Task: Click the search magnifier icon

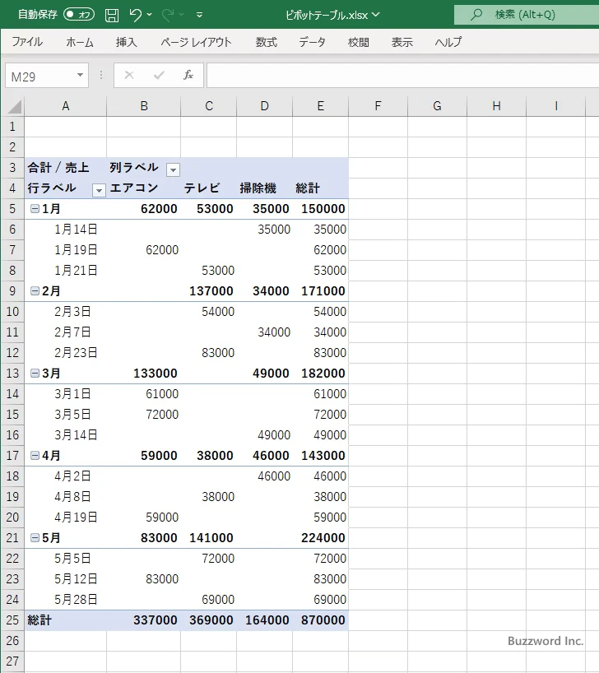Action: click(x=476, y=15)
